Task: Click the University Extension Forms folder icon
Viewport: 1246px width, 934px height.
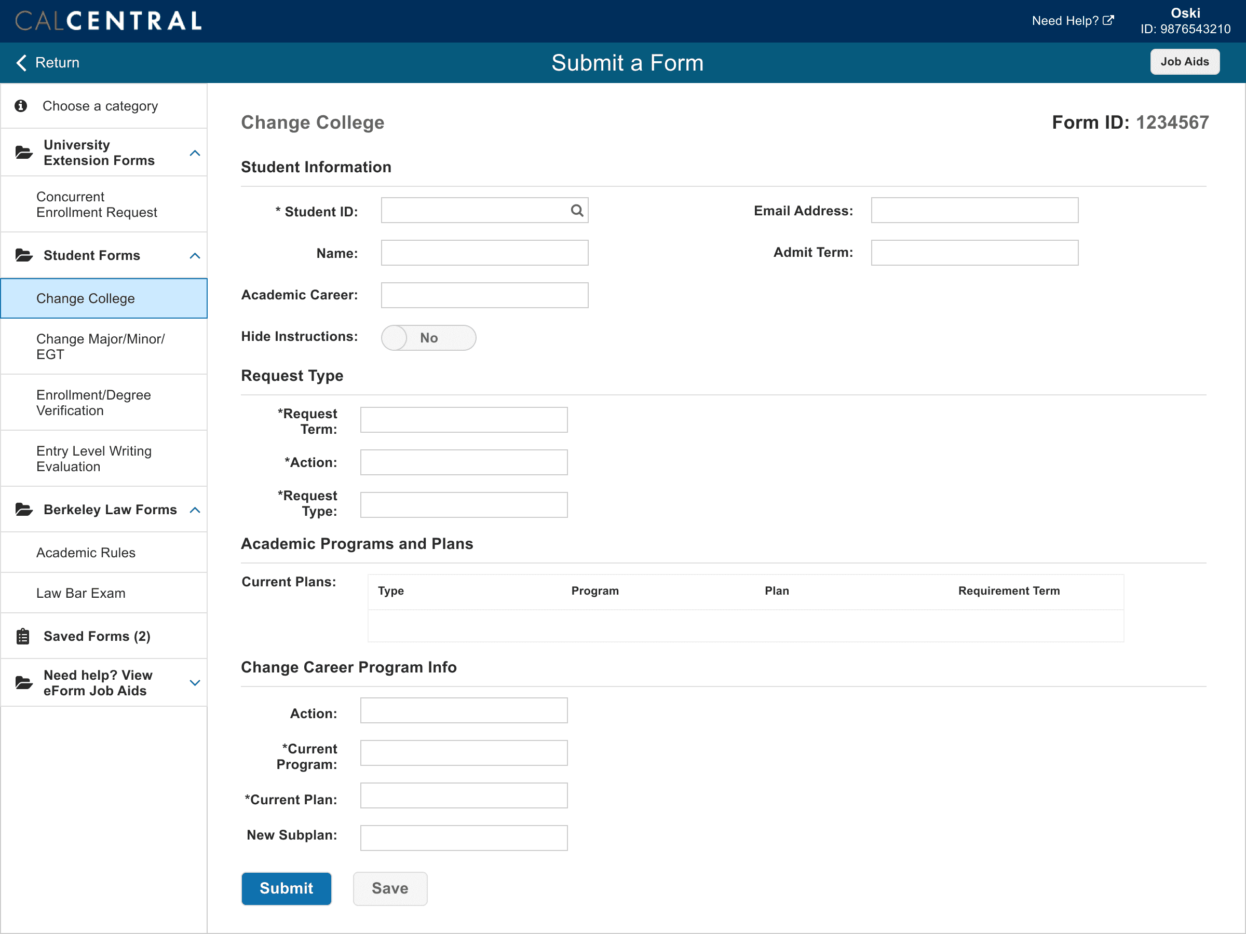Action: [24, 153]
